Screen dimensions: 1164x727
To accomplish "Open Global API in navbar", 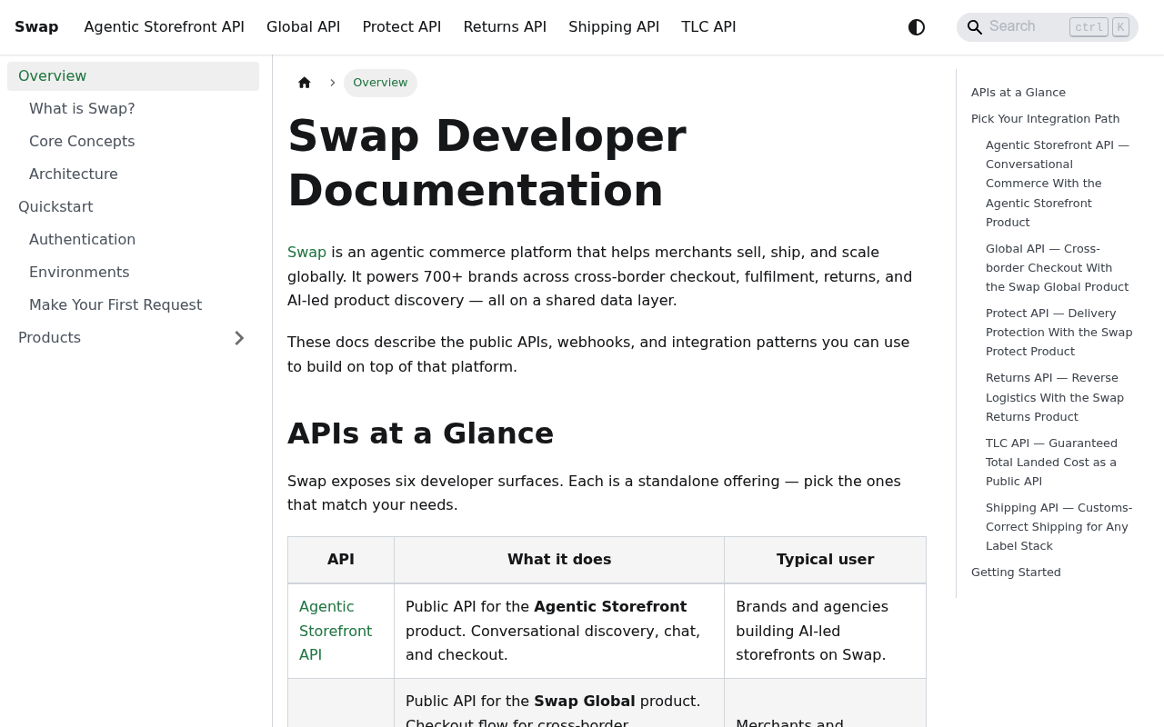I will click(x=304, y=27).
